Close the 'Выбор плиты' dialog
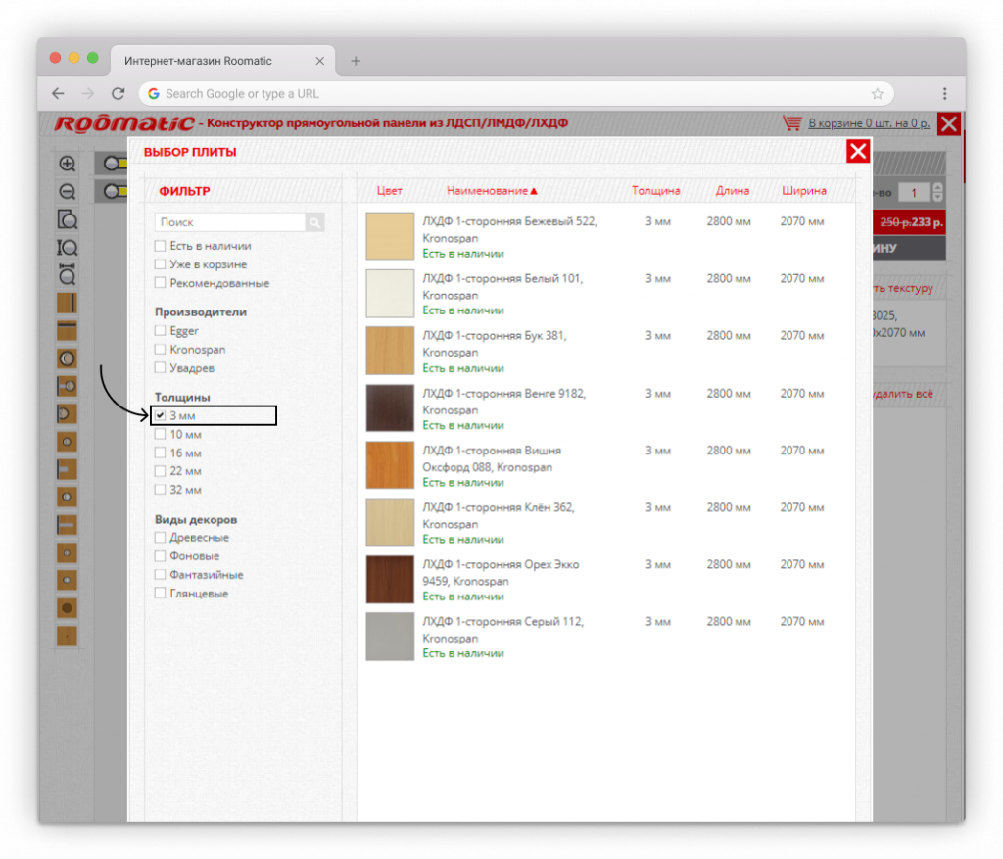 (858, 151)
